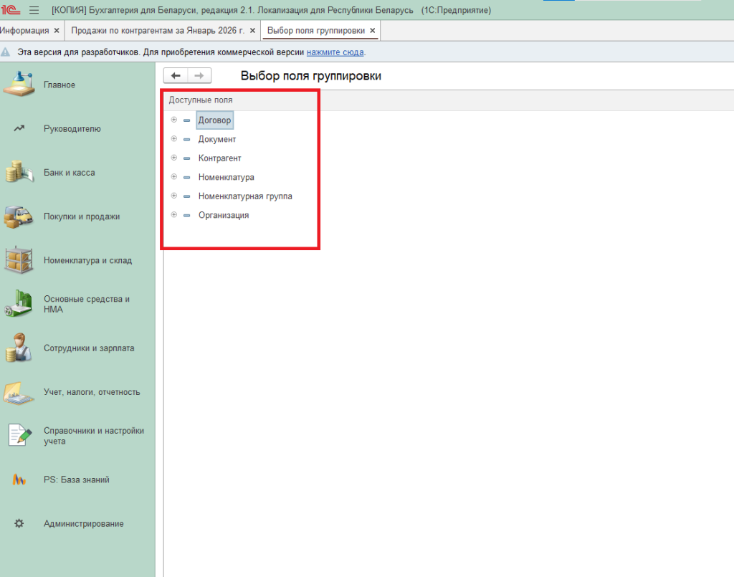Click the Администрирование gear icon
Screen dimensions: 734x577
[x=19, y=524]
